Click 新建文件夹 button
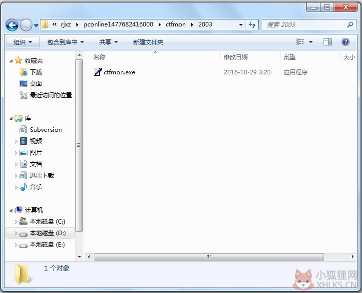This screenshot has width=362, height=293. click(148, 42)
